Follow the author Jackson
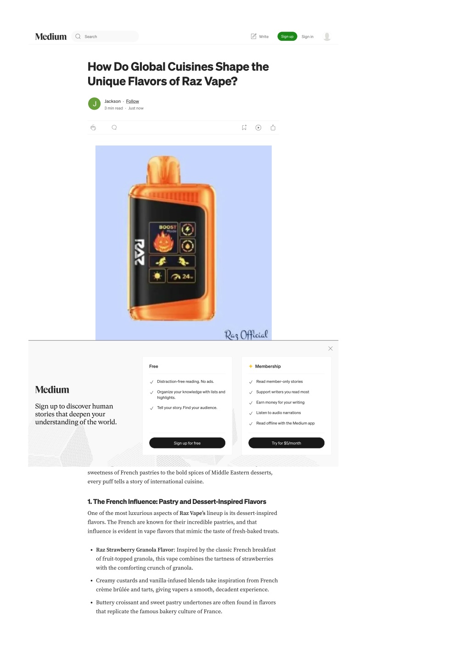This screenshot has width=470, height=665. [x=133, y=101]
